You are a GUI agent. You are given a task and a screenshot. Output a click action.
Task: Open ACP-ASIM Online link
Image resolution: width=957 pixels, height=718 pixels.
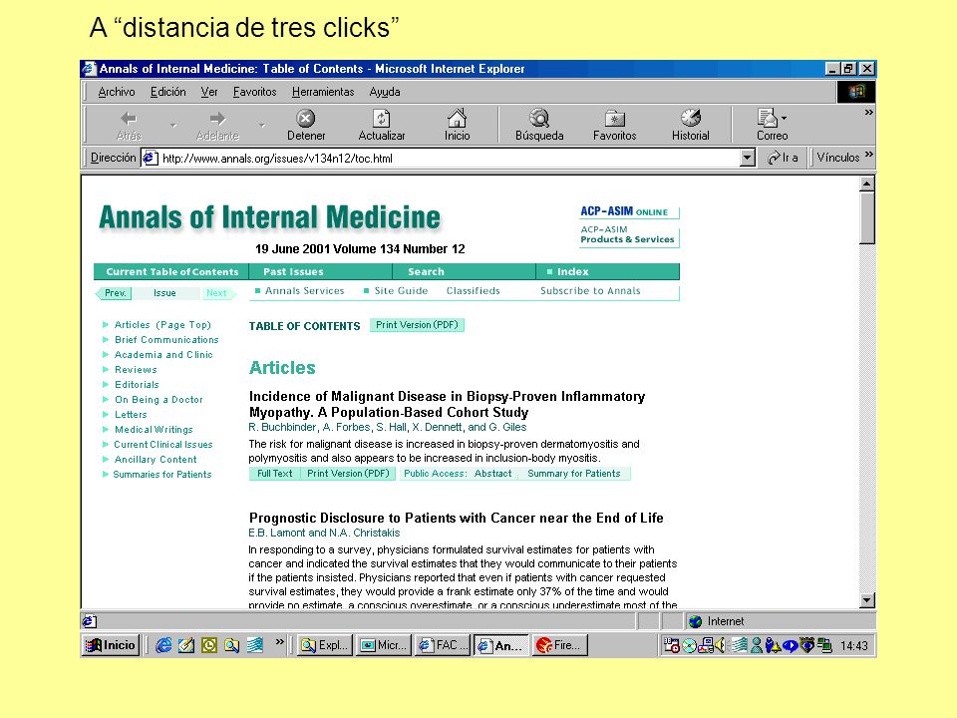[628, 211]
